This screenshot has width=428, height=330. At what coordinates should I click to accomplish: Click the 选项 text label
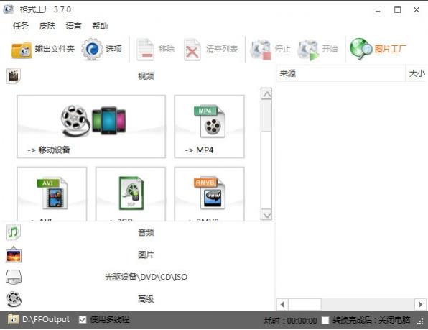[x=114, y=49]
